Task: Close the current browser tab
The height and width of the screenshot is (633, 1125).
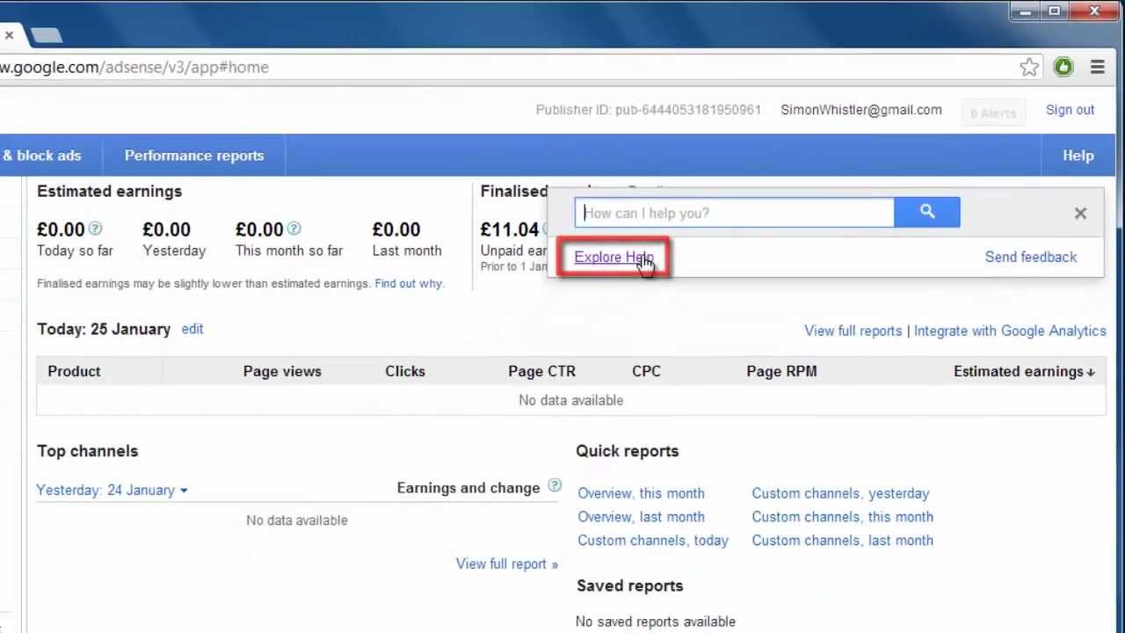Action: pyautogui.click(x=8, y=35)
